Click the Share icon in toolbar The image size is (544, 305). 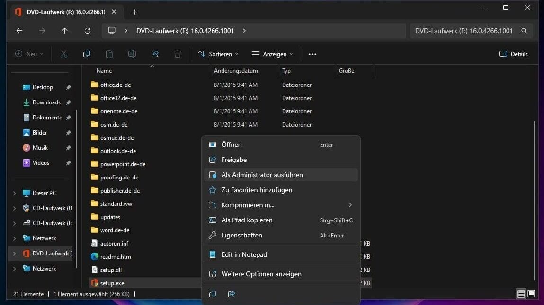[x=155, y=54]
